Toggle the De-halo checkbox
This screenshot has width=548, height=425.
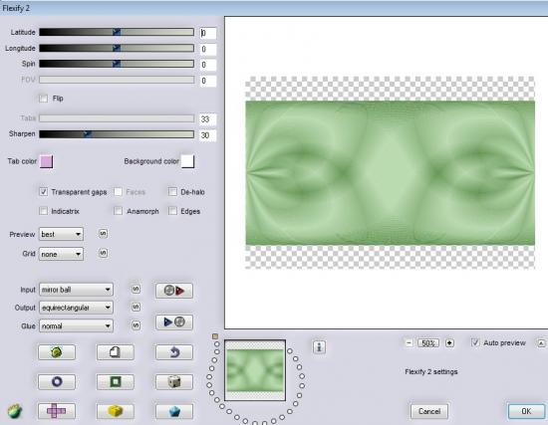[172, 192]
